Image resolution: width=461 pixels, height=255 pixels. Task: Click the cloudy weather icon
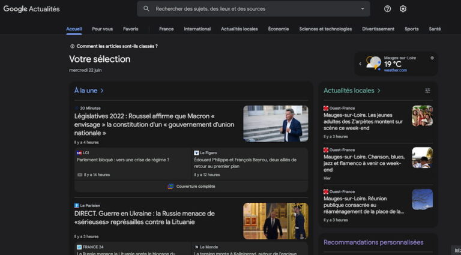374,63
